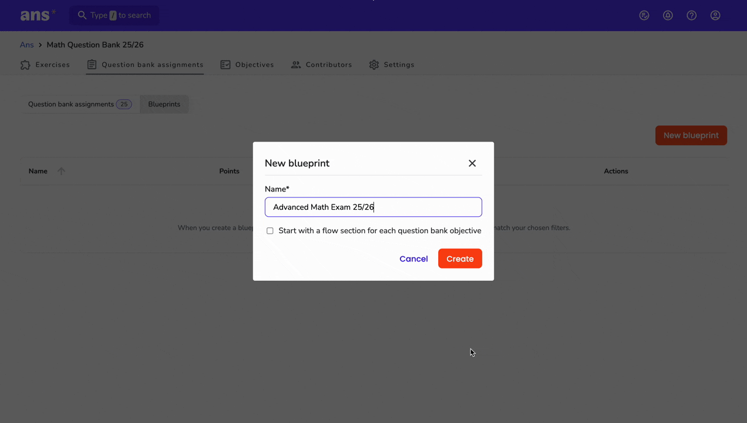The height and width of the screenshot is (423, 747).
Task: Click the Exercises puzzle icon
Action: tap(25, 65)
